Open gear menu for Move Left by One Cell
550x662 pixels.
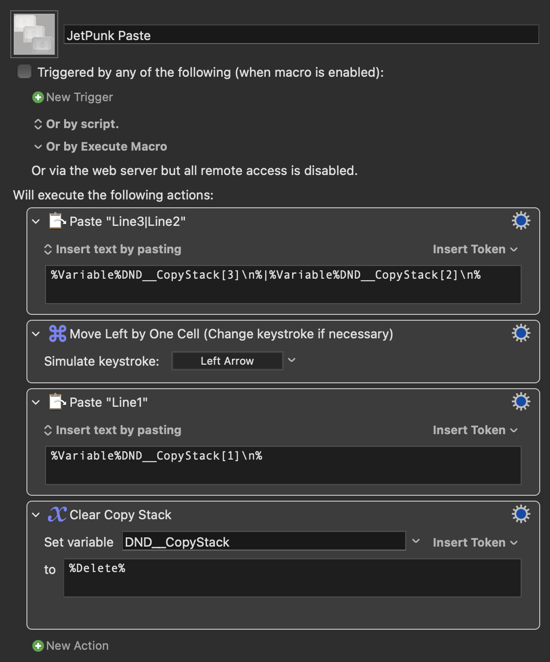[x=521, y=333]
